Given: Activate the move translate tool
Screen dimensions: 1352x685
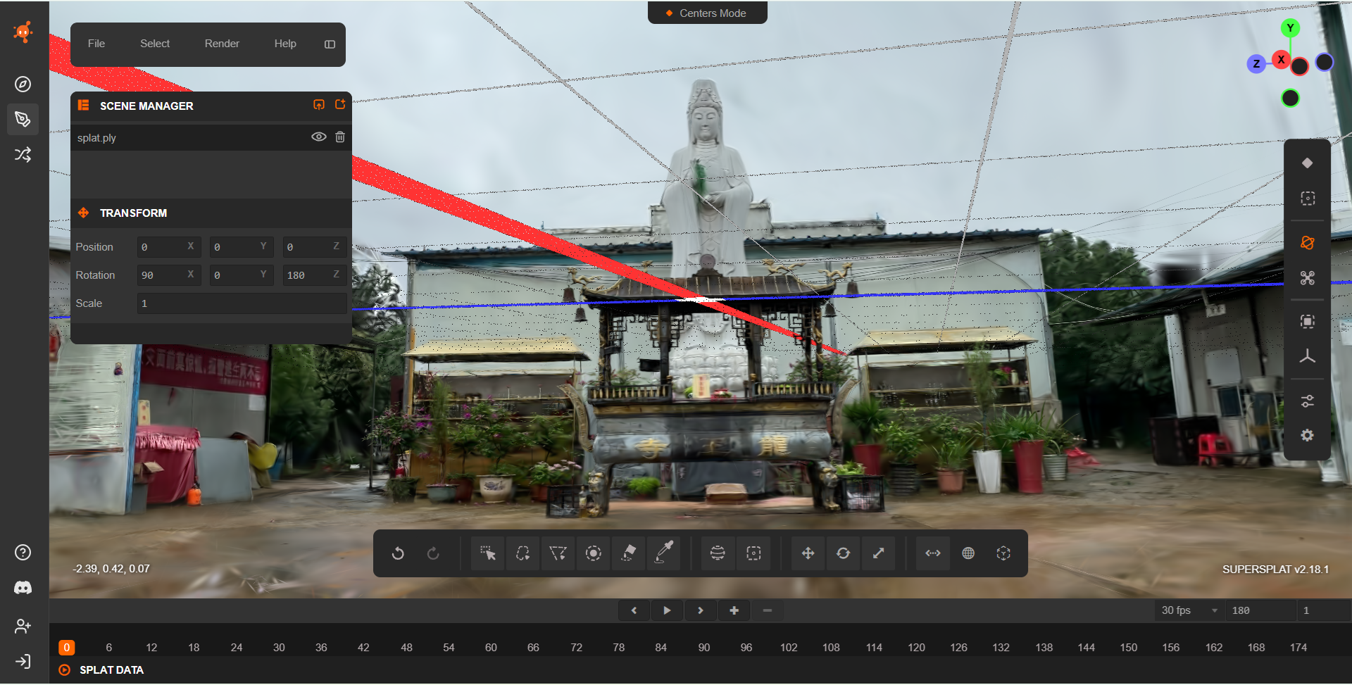Looking at the screenshot, I should 808,553.
